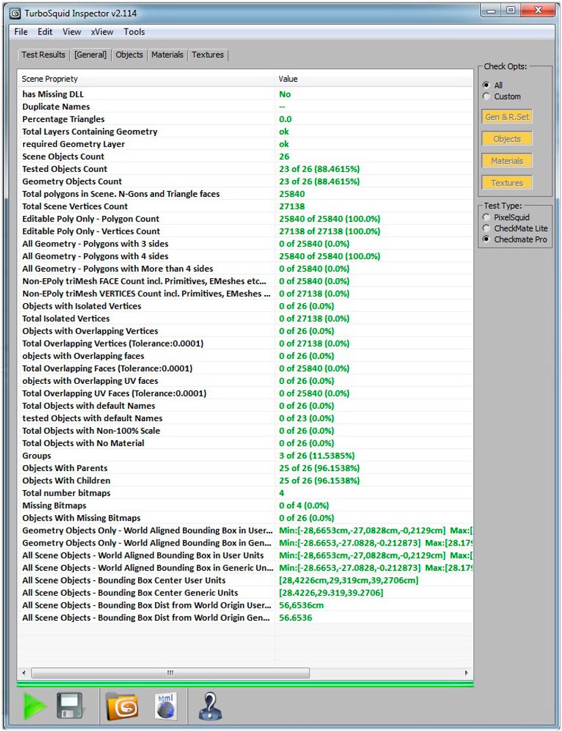This screenshot has height=731, width=562.
Task: Select the Custom check options radio button
Action: point(486,96)
